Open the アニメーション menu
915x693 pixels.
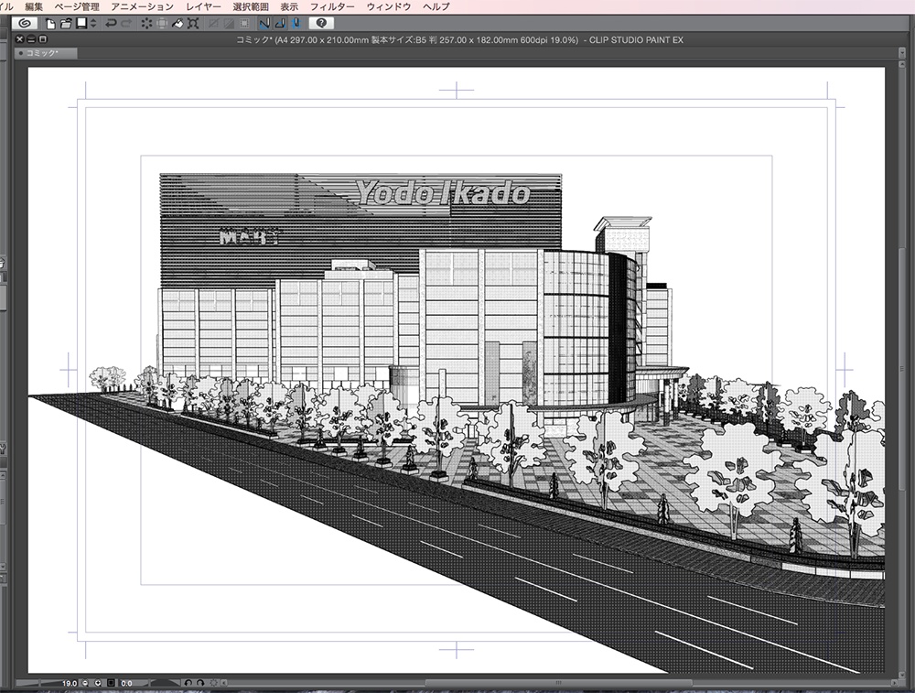(x=143, y=6)
